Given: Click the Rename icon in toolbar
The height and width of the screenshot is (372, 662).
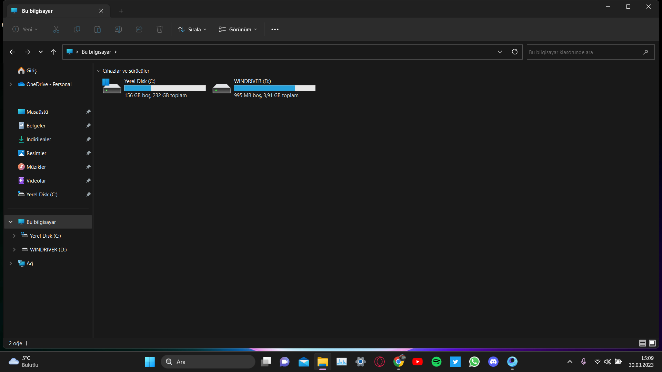Looking at the screenshot, I should 118,30.
